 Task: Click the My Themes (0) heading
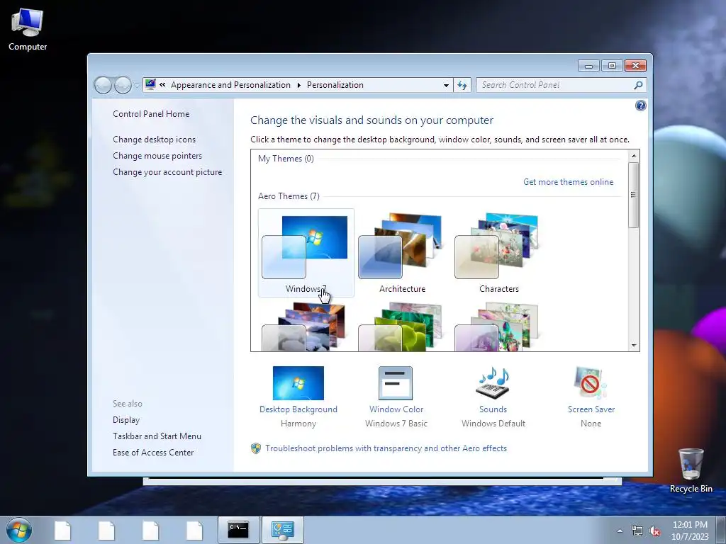(x=286, y=159)
